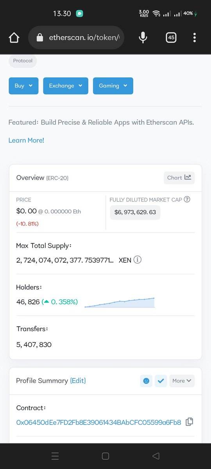
Task: Tap the padlock site security icon
Action: coord(39,38)
